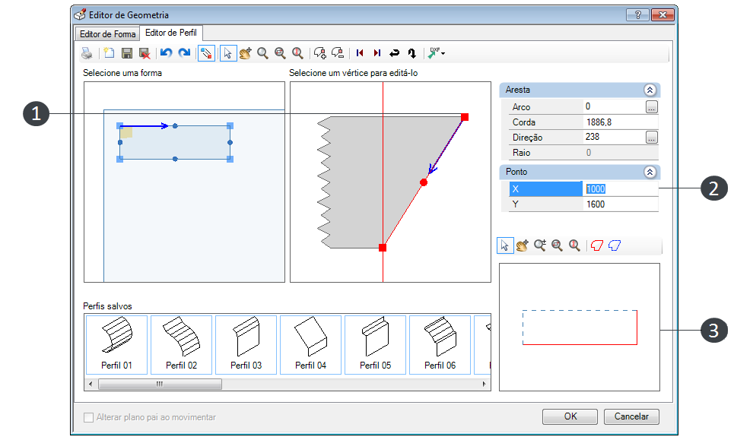Click the saved profiles scrollbar left arrow
Screen dimensions: 753x440
point(91,384)
